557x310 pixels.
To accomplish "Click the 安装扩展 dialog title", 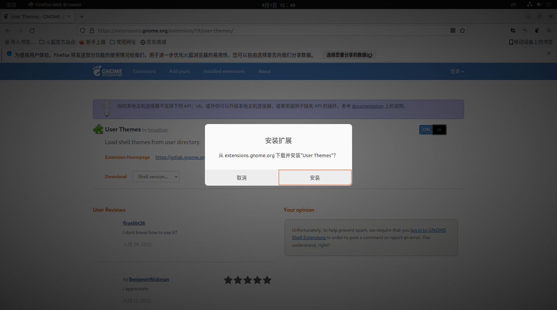I will pos(278,140).
